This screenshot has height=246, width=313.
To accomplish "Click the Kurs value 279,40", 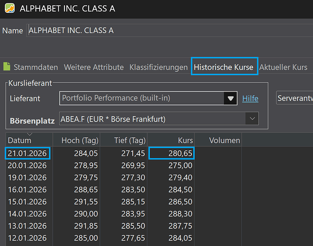I will [180, 178].
